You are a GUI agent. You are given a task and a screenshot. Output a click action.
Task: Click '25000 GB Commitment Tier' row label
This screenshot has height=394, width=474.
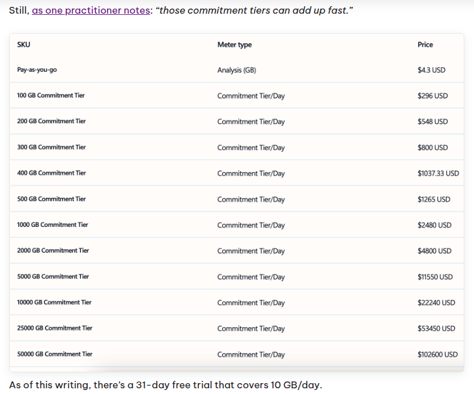[55, 328]
